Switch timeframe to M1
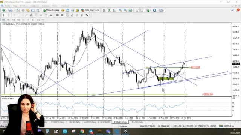Screen dimensions: 241x135 3,20
